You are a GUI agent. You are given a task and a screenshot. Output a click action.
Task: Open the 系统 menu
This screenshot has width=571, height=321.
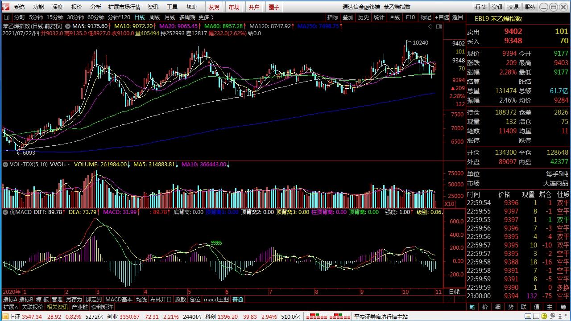[19, 7]
